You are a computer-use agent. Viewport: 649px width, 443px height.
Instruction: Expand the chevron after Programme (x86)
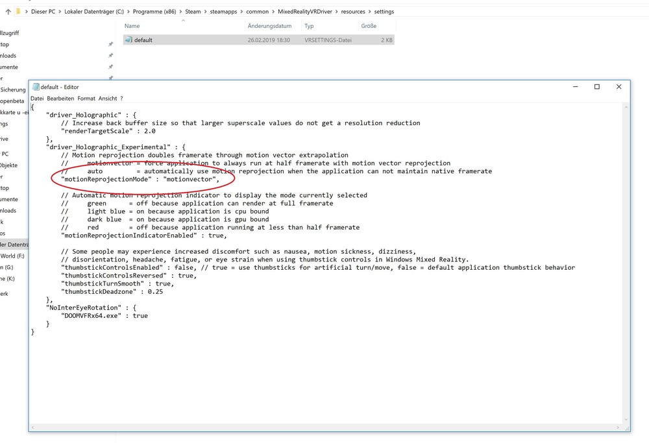(180, 12)
